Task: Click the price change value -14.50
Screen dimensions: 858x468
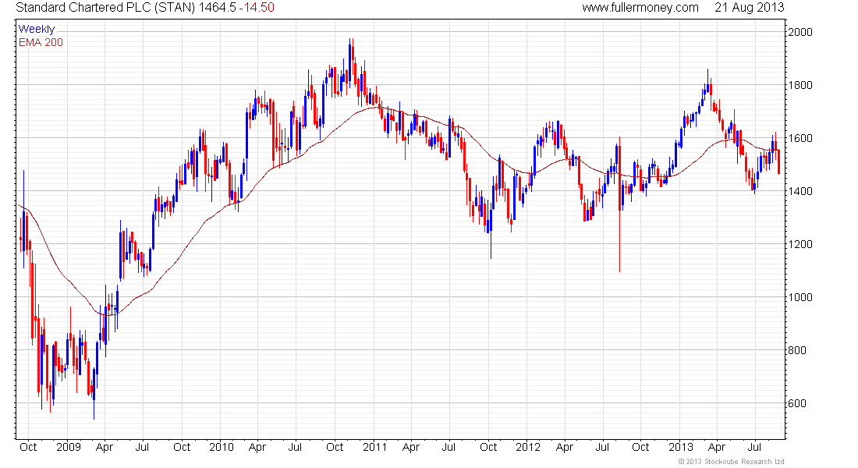Action: click(257, 8)
